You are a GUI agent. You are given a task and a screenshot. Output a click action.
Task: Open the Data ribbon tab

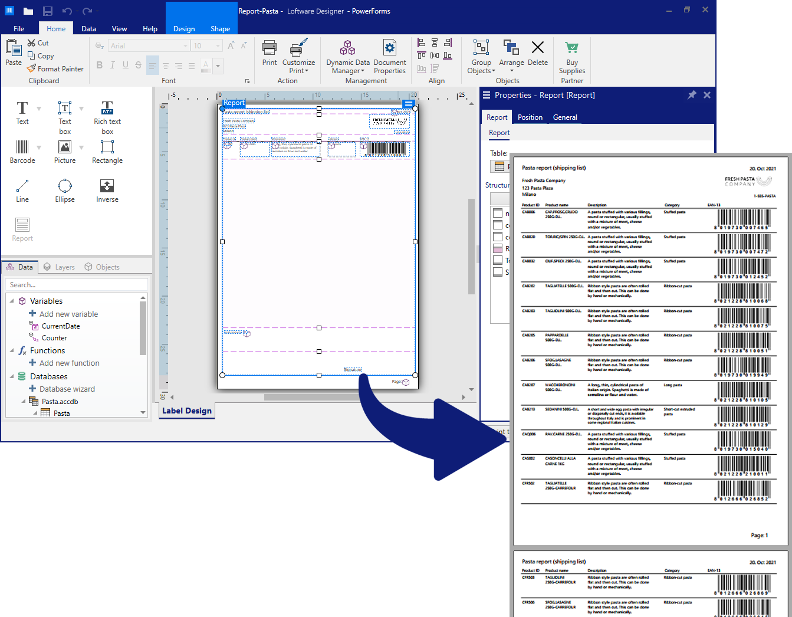[x=88, y=28]
